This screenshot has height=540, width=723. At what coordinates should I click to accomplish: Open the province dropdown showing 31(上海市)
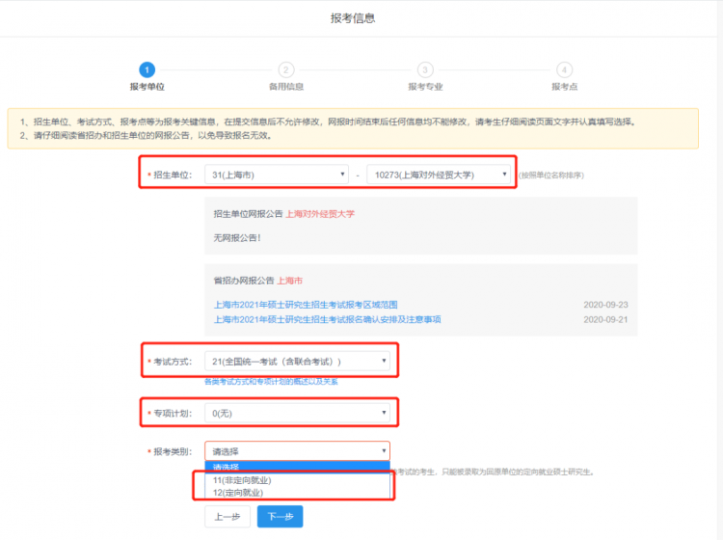pyautogui.click(x=277, y=175)
